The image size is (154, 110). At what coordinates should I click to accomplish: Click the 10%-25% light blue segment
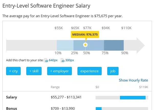[65, 45]
